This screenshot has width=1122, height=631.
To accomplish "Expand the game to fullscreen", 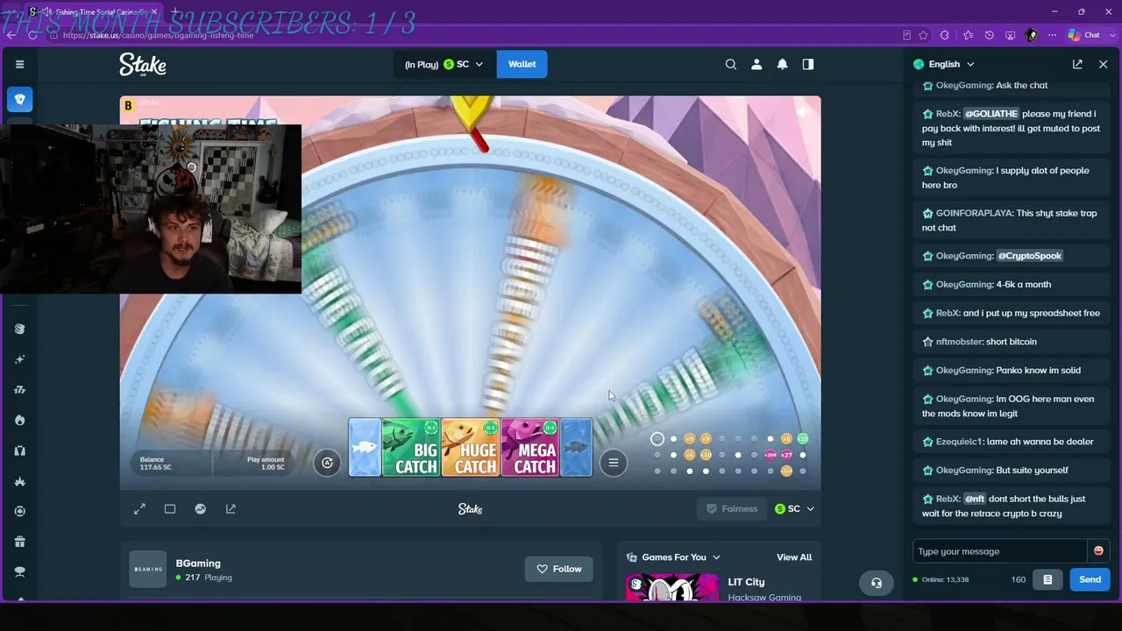I will coord(139,509).
